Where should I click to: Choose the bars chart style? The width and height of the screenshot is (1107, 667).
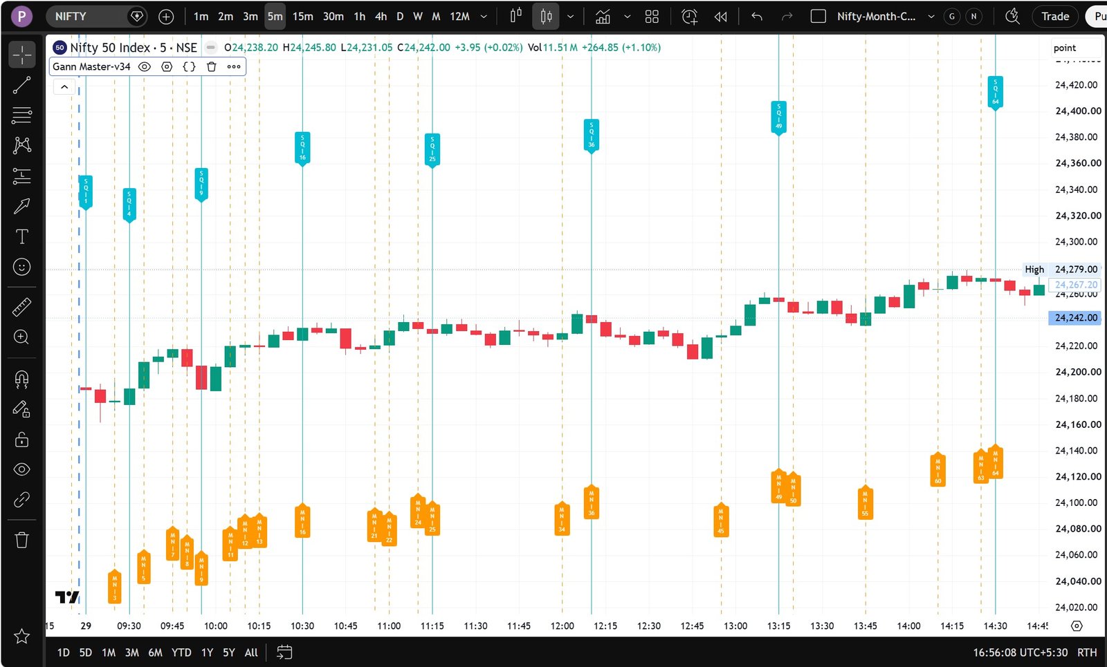click(x=516, y=16)
